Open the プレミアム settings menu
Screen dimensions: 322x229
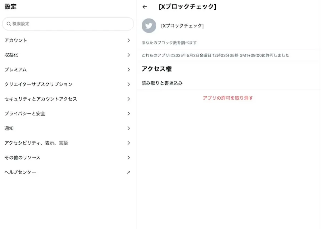coord(68,70)
